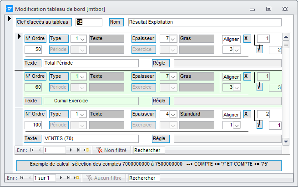Create new record in bottom navigator
298x187 pixels.
76,178
